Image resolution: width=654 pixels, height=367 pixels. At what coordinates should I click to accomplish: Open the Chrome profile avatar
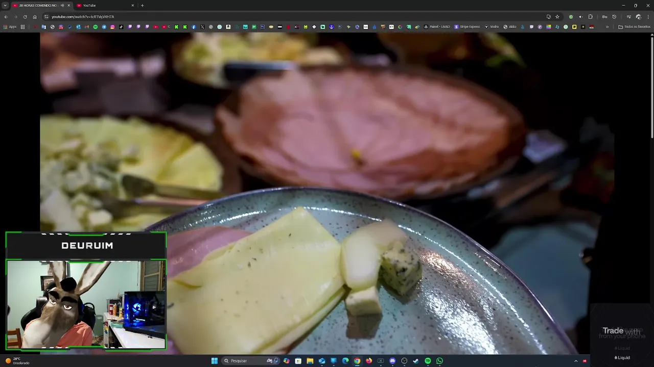click(x=639, y=16)
